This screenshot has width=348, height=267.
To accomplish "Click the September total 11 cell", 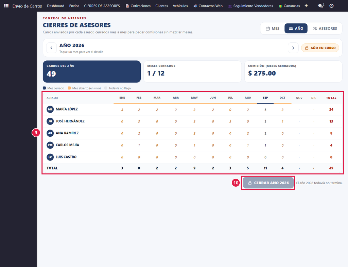I will tap(265, 168).
